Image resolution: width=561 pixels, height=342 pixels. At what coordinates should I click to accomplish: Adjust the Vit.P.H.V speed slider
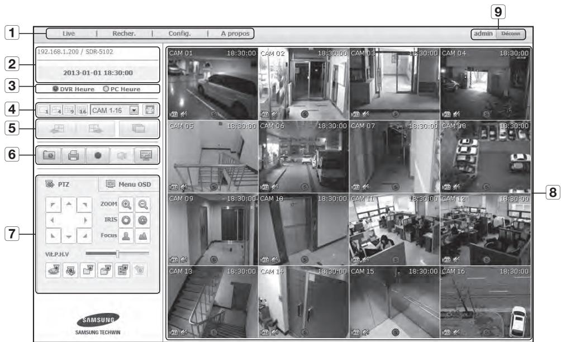point(117,254)
